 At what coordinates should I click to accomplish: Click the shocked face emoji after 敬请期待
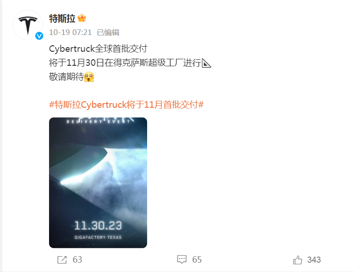[x=89, y=77]
